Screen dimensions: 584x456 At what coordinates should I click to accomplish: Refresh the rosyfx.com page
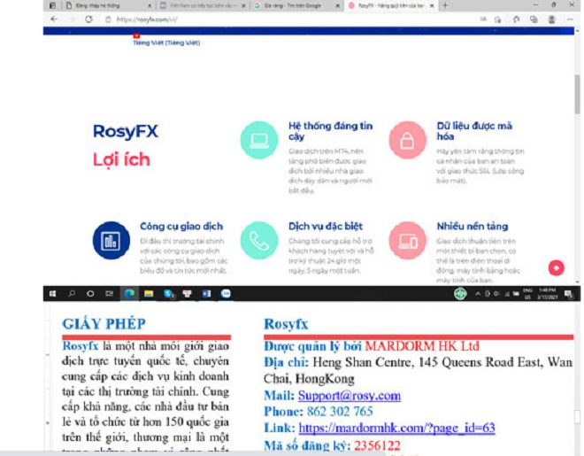(88, 19)
